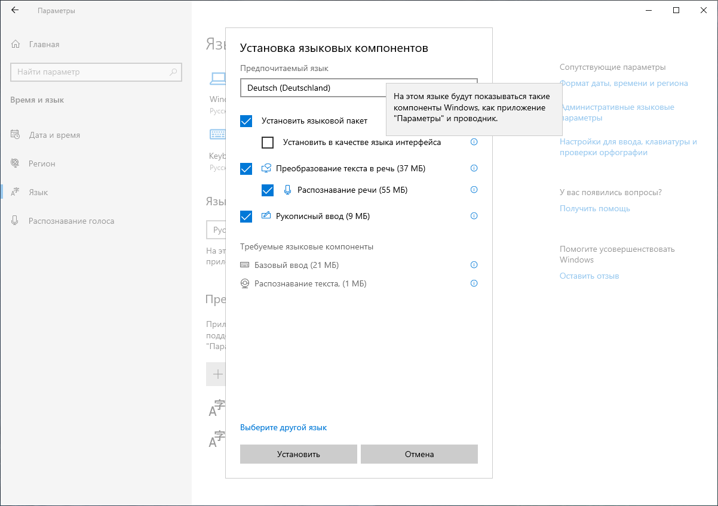Open Дата и время section
The width and height of the screenshot is (718, 506).
(54, 135)
